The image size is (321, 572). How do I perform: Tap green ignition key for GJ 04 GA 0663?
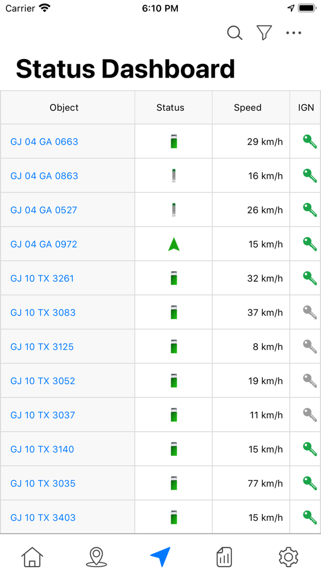click(x=310, y=141)
